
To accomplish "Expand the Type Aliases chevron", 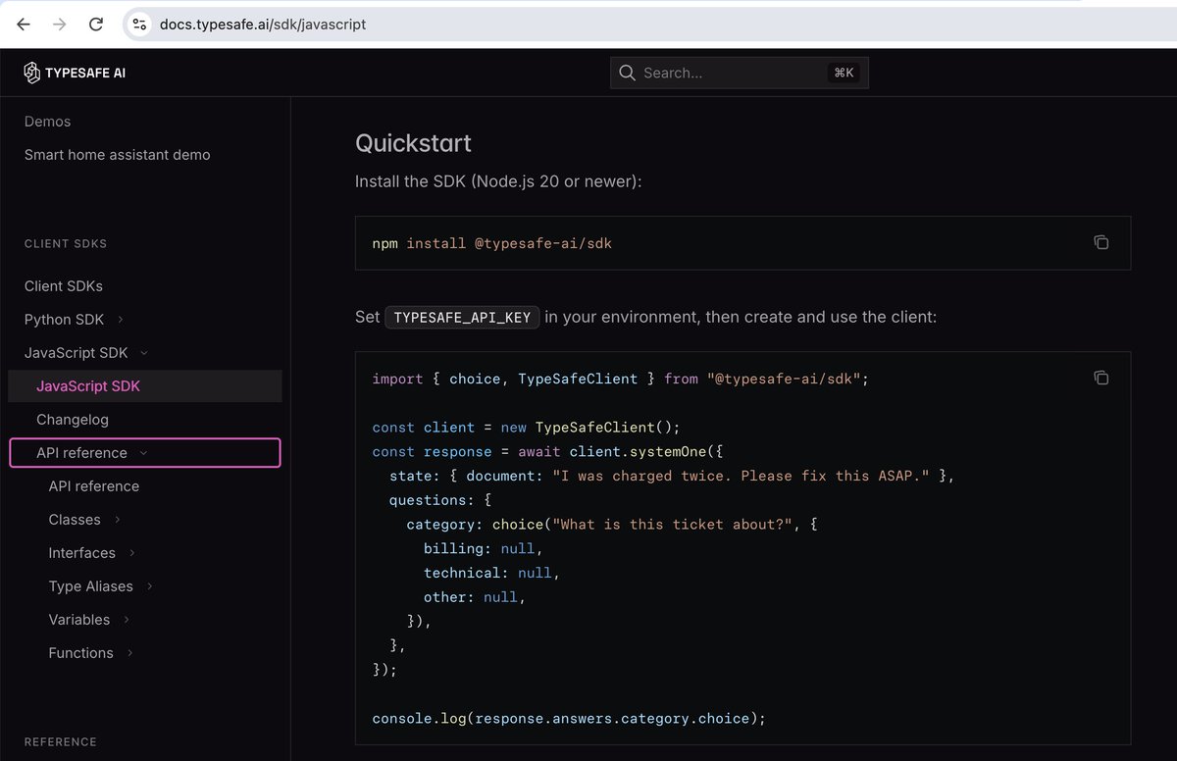I will (150, 586).
